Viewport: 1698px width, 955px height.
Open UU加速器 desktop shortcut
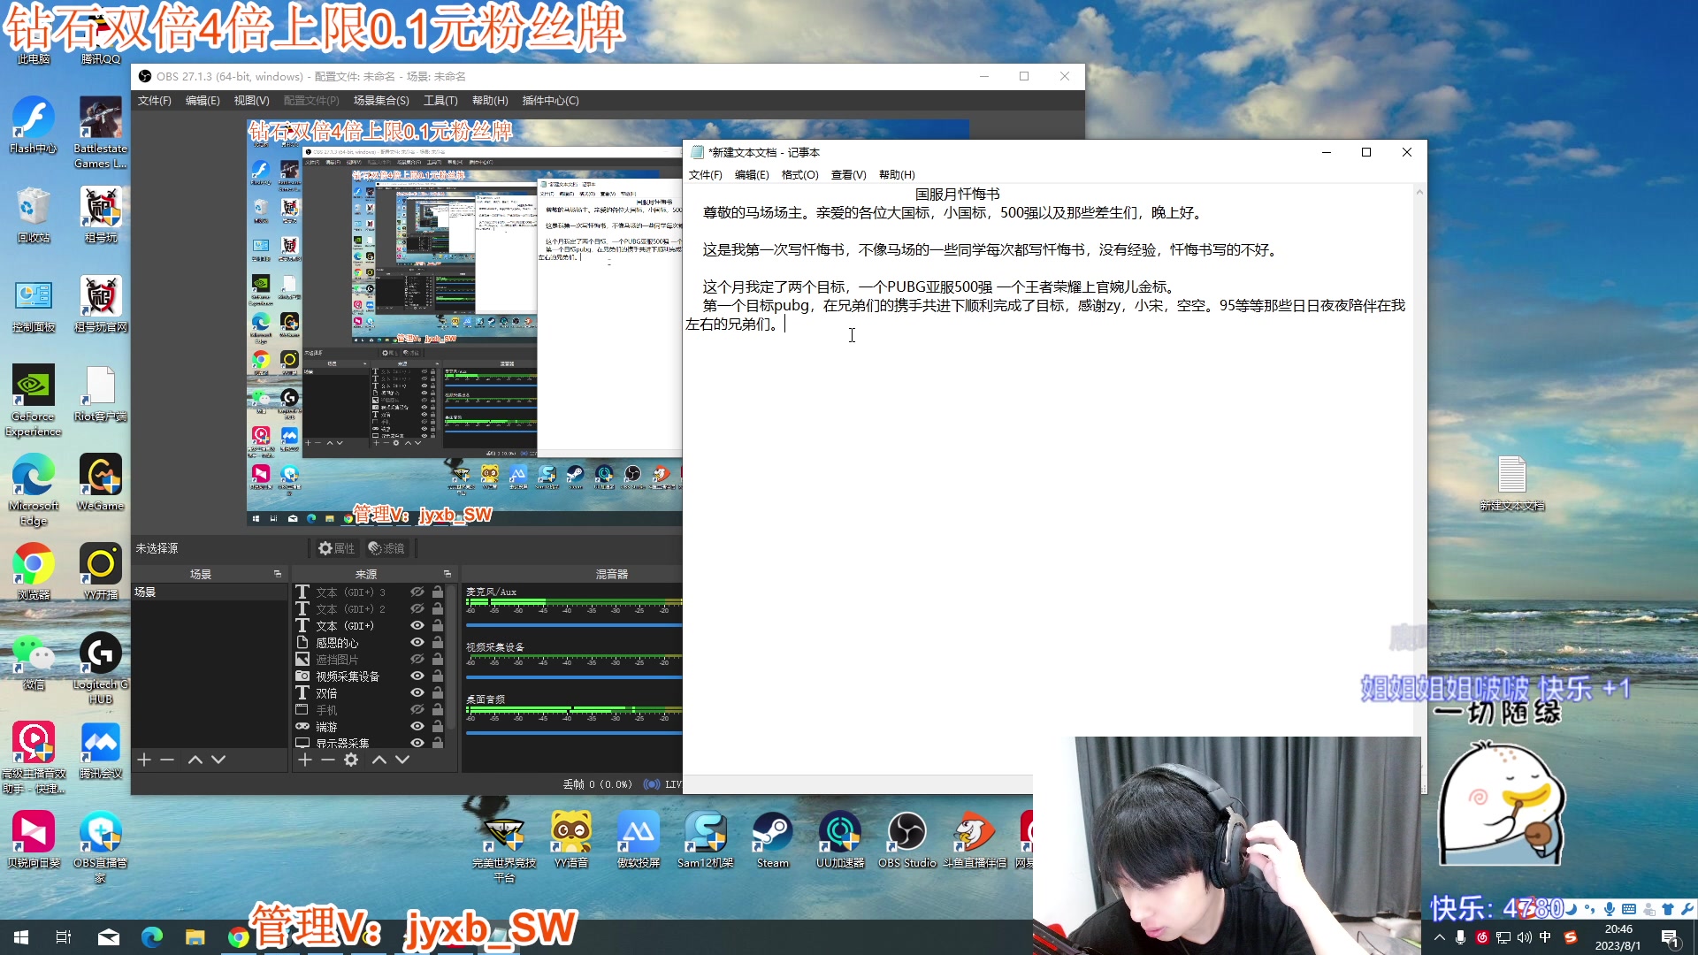point(840,840)
